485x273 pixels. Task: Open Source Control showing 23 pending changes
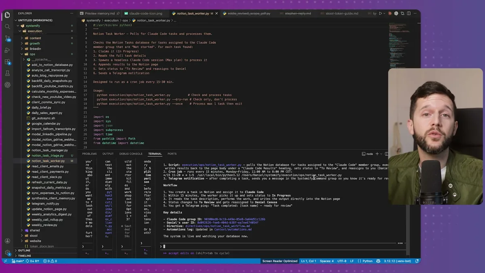click(x=7, y=38)
